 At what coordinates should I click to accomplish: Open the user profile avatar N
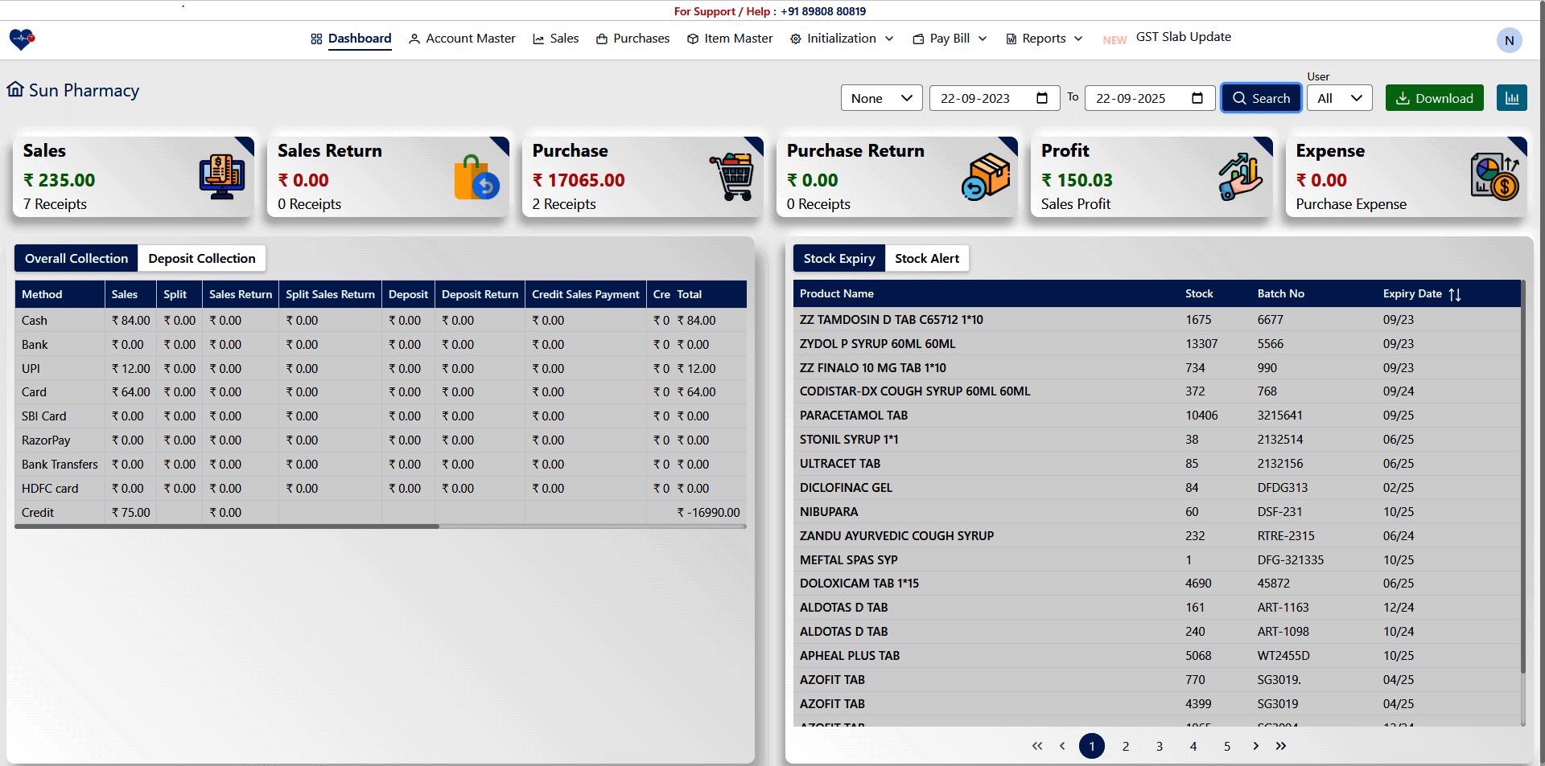(x=1509, y=40)
